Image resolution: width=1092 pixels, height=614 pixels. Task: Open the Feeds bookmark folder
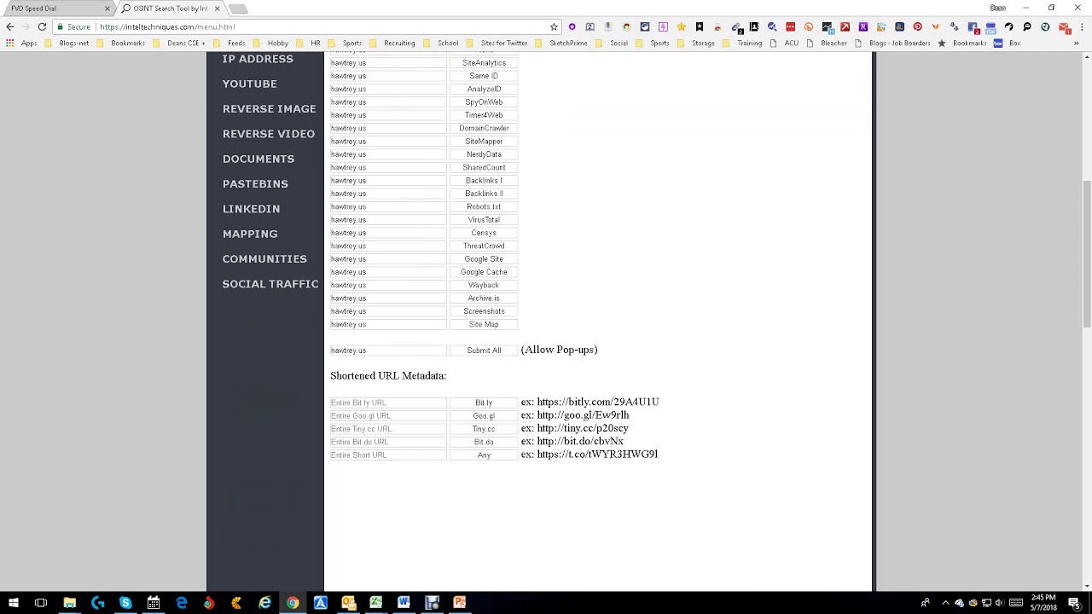(230, 43)
